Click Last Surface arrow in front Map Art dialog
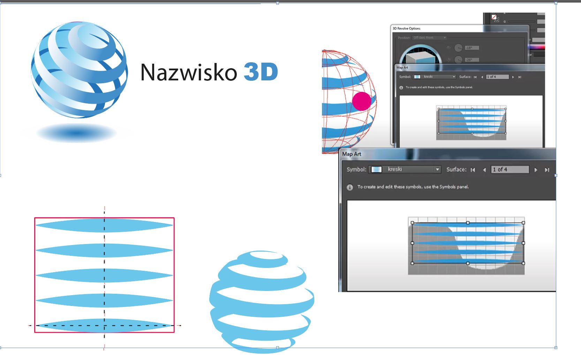 pyautogui.click(x=547, y=170)
